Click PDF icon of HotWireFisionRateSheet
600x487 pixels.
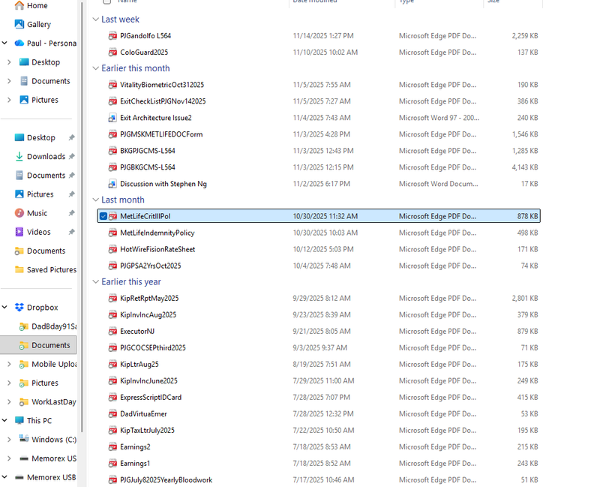coord(112,250)
